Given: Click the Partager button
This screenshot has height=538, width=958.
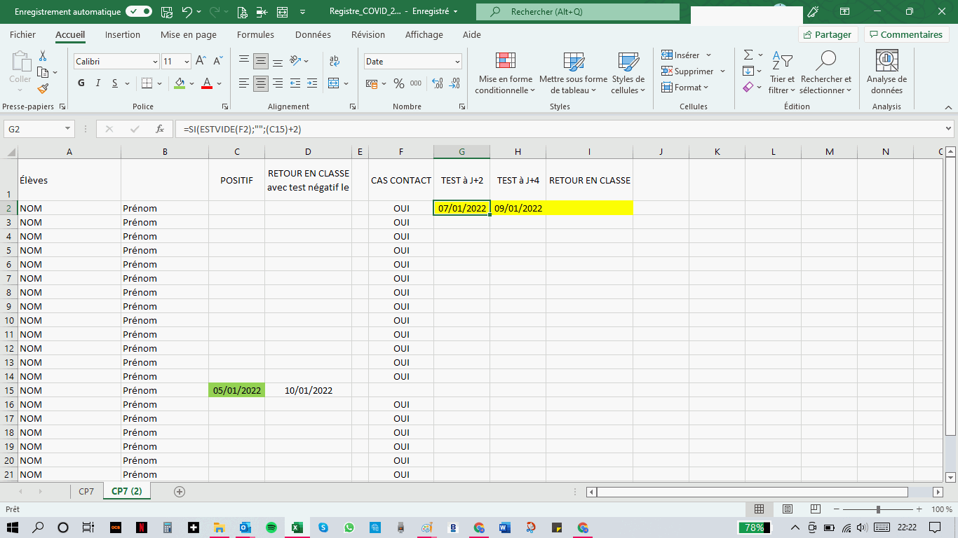Looking at the screenshot, I should (828, 34).
